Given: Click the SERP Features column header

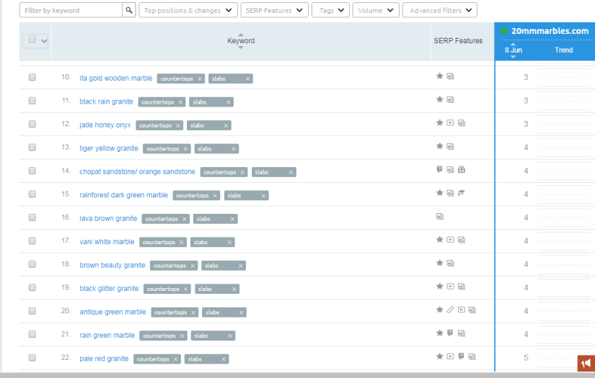Looking at the screenshot, I should [x=458, y=40].
